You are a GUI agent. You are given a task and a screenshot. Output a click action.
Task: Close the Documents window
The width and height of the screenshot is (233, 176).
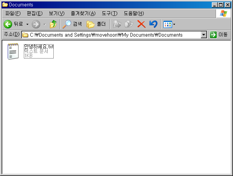227,5
